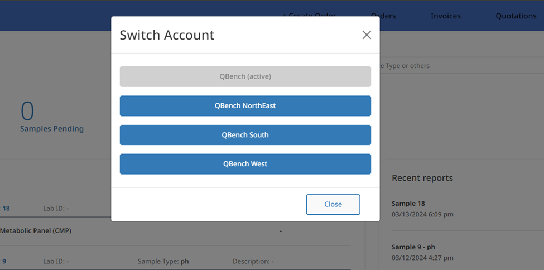The image size is (544, 270).
Task: Click the Recent reports heading
Action: click(x=422, y=178)
